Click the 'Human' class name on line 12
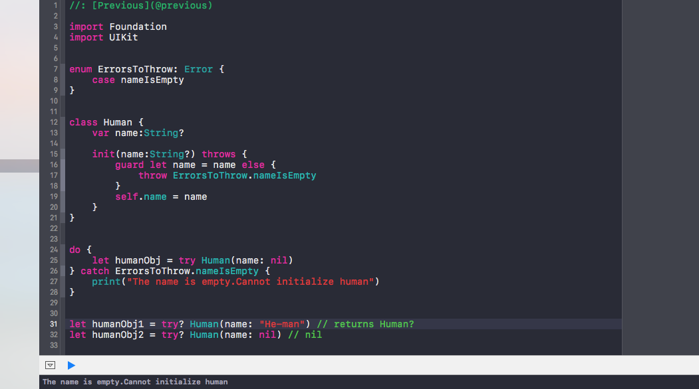Screen dimensions: 699x389 tap(118, 122)
